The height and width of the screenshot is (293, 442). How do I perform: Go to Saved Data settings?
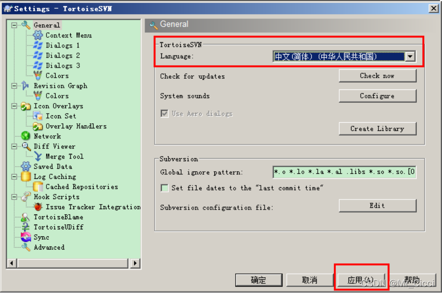[53, 167]
